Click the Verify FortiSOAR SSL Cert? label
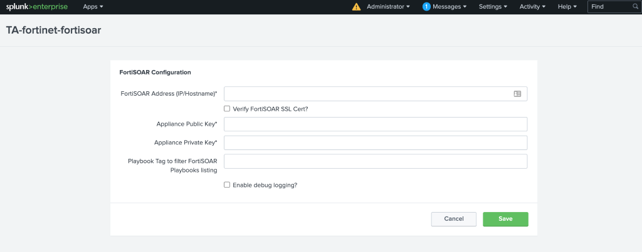 270,109
